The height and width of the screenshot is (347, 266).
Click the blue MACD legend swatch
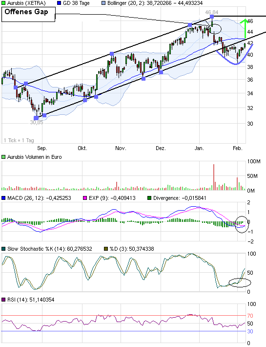coord(3,198)
